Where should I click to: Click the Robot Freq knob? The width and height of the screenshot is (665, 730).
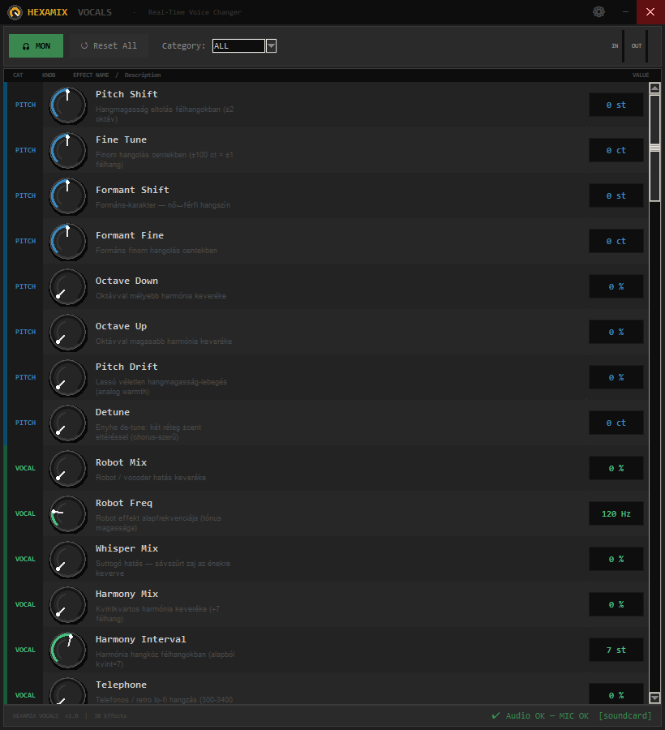(68, 514)
